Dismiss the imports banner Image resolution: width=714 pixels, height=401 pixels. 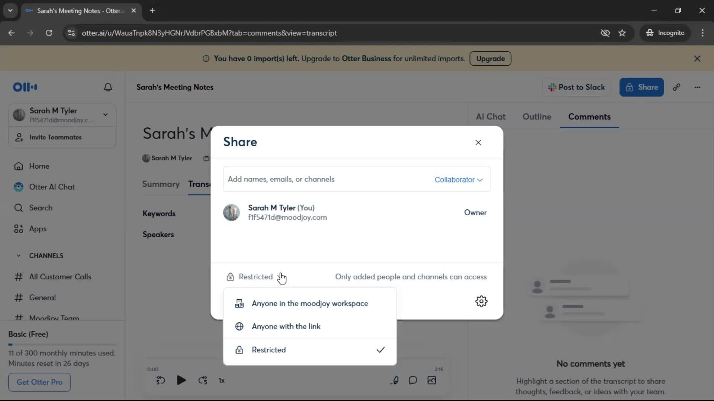point(697,59)
